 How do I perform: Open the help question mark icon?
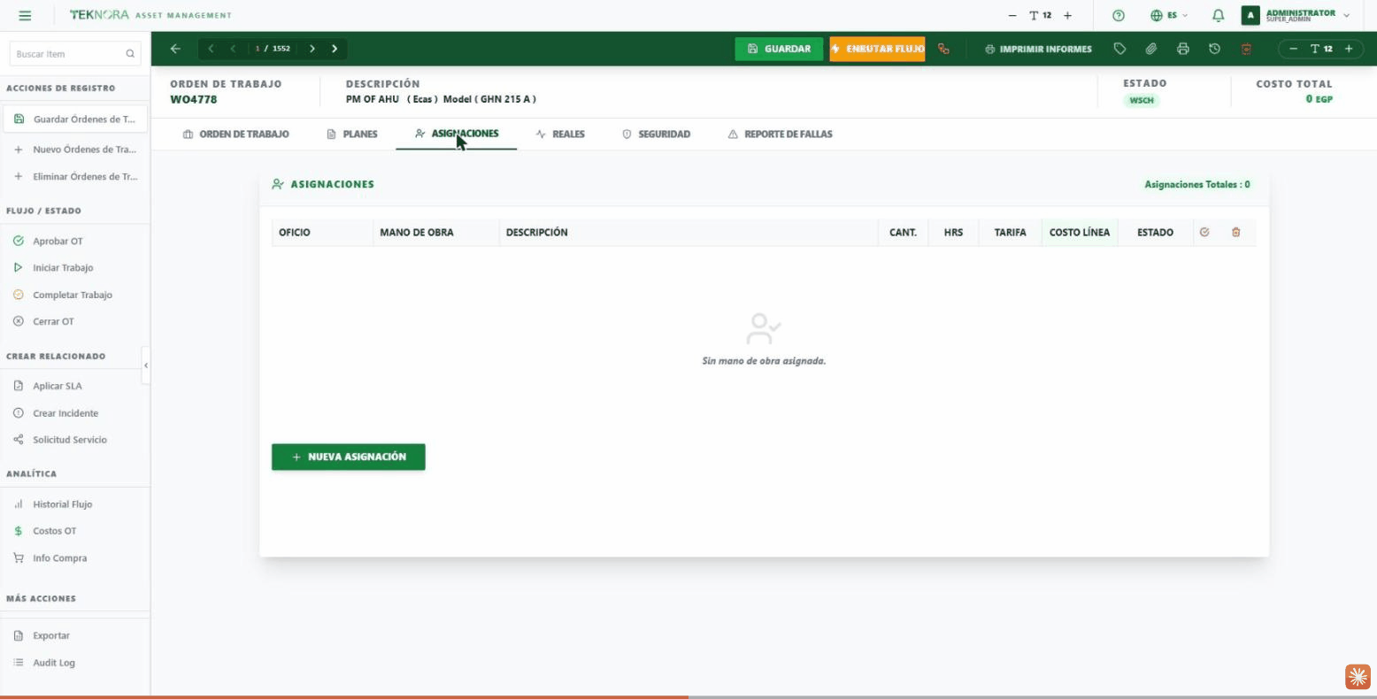pyautogui.click(x=1119, y=15)
